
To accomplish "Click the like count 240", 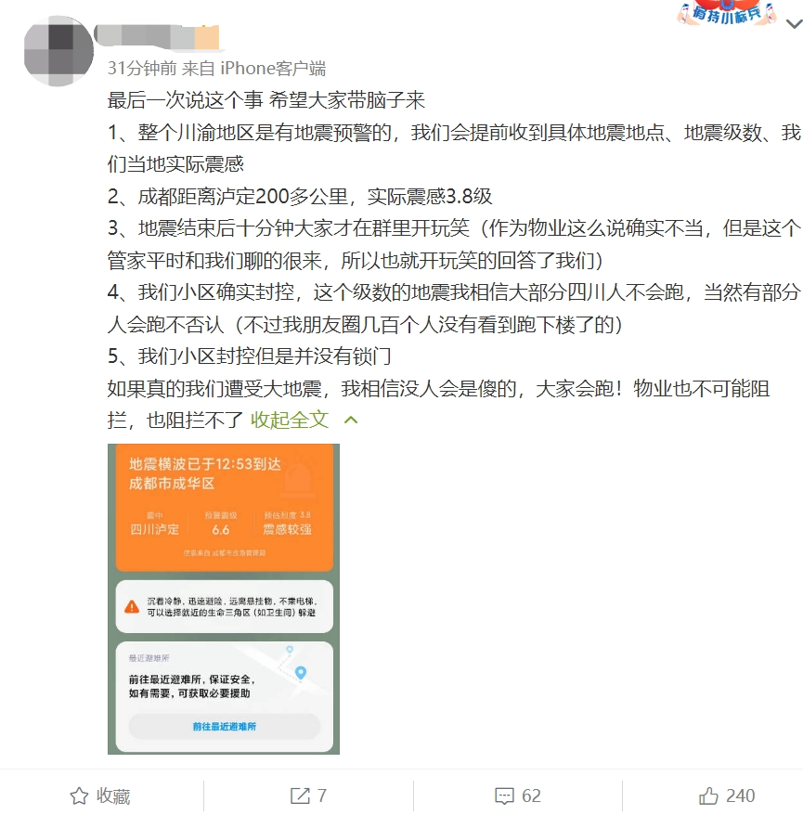I will [x=740, y=796].
